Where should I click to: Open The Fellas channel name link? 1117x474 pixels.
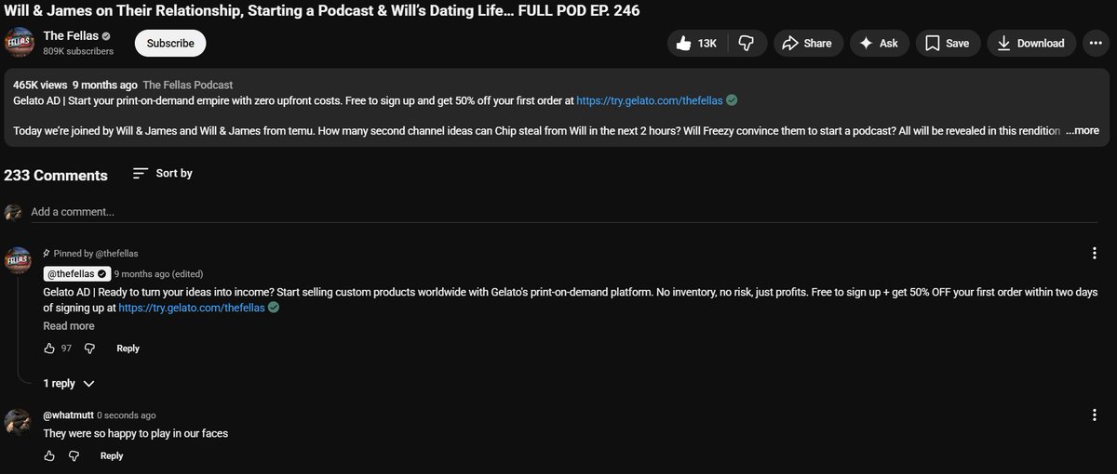[x=71, y=36]
